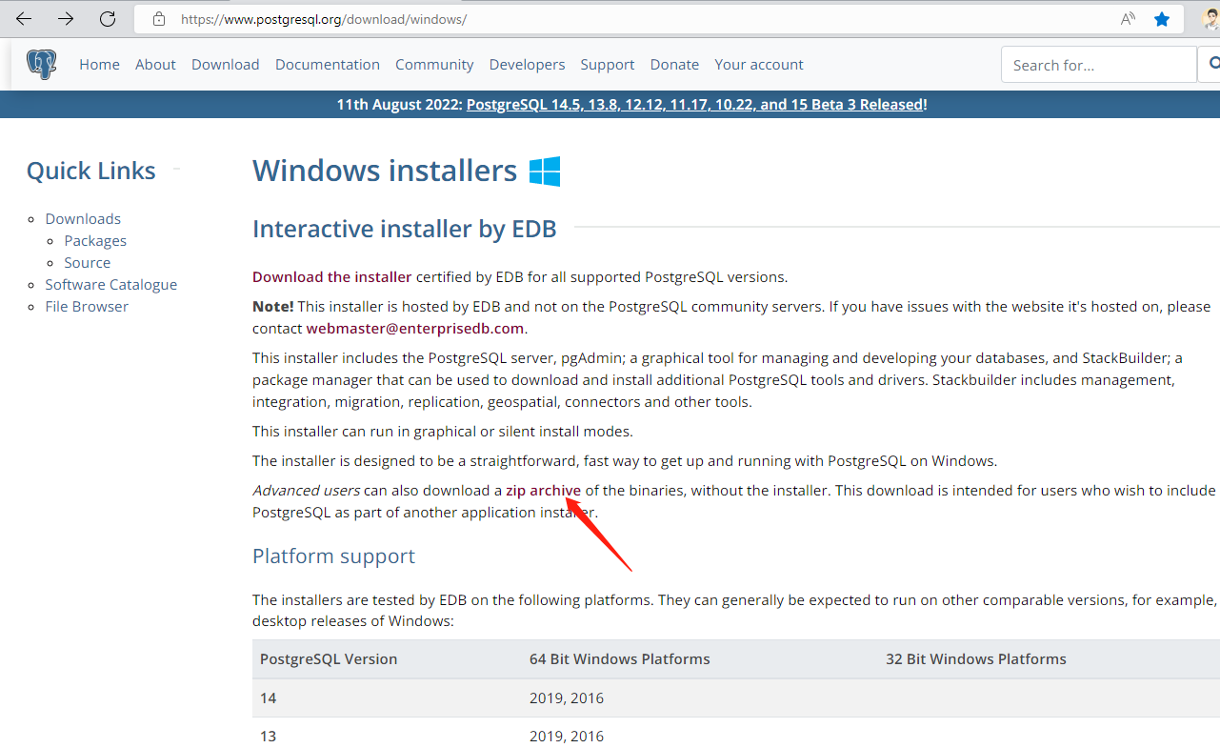
Task: Click the Windows logo beside Windows installers heading
Action: point(545,171)
